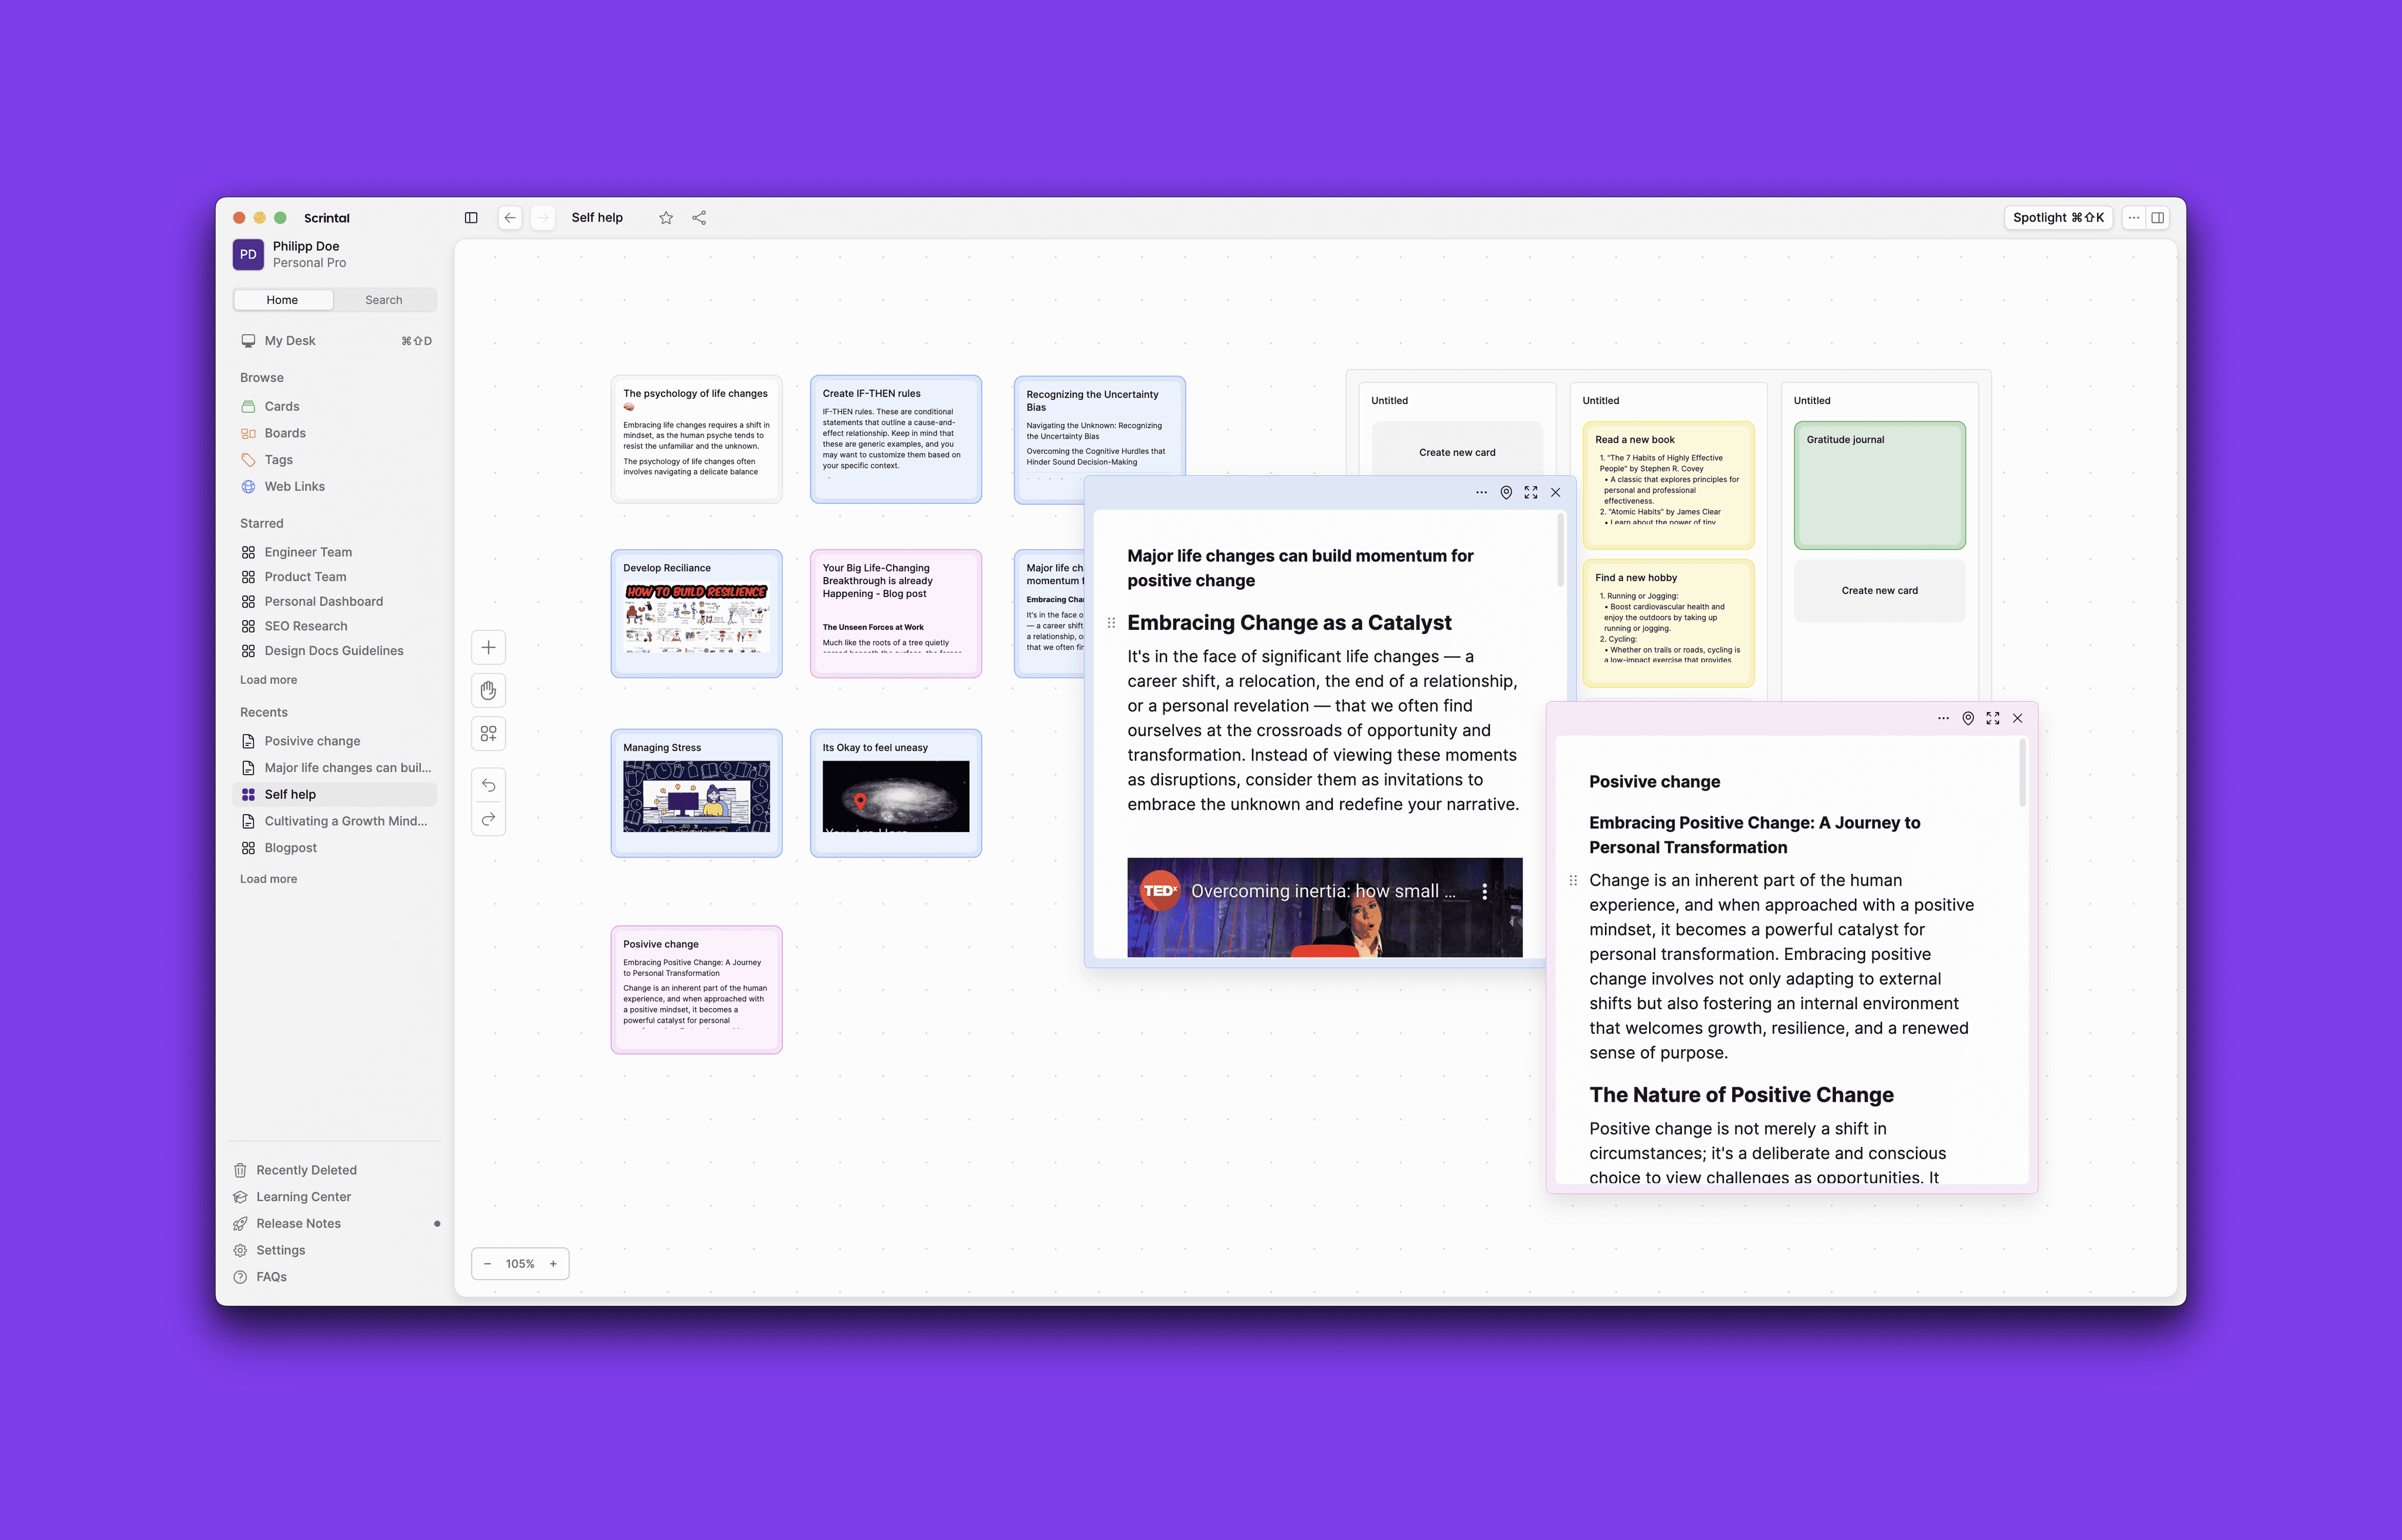The height and width of the screenshot is (1540, 2402).
Task: Undo last canvas action
Action: coord(488,785)
